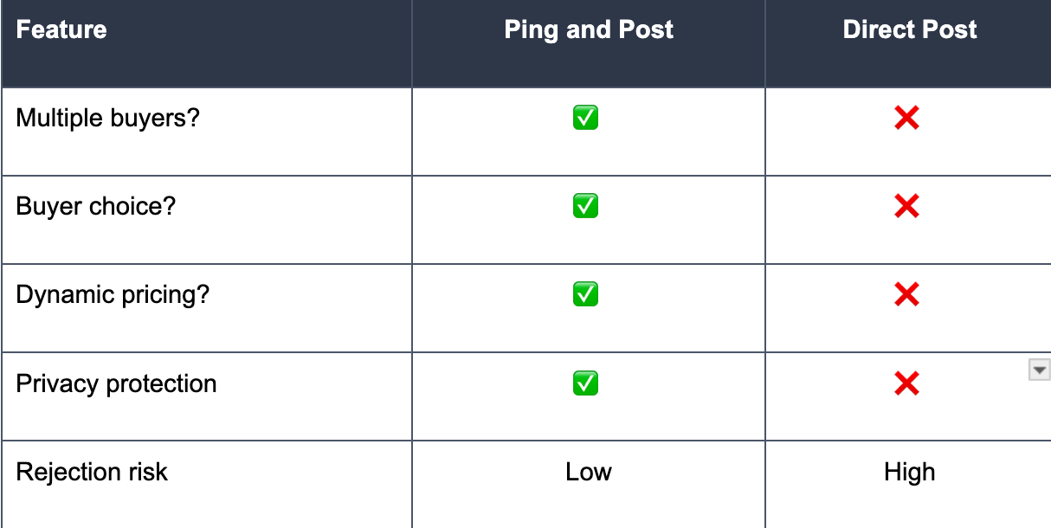Screen dimensions: 1051x528
Task: Click the green checkmark in Multiple buyers row
Action: click(585, 118)
